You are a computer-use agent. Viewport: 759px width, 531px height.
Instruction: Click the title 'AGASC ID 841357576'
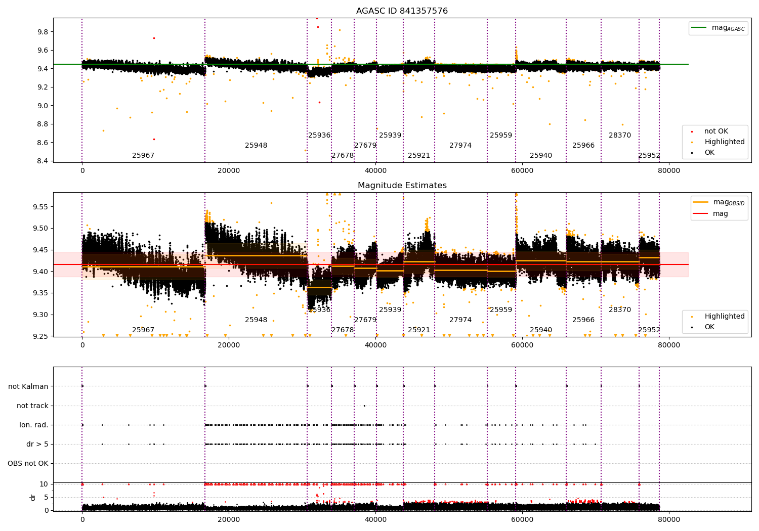click(402, 11)
